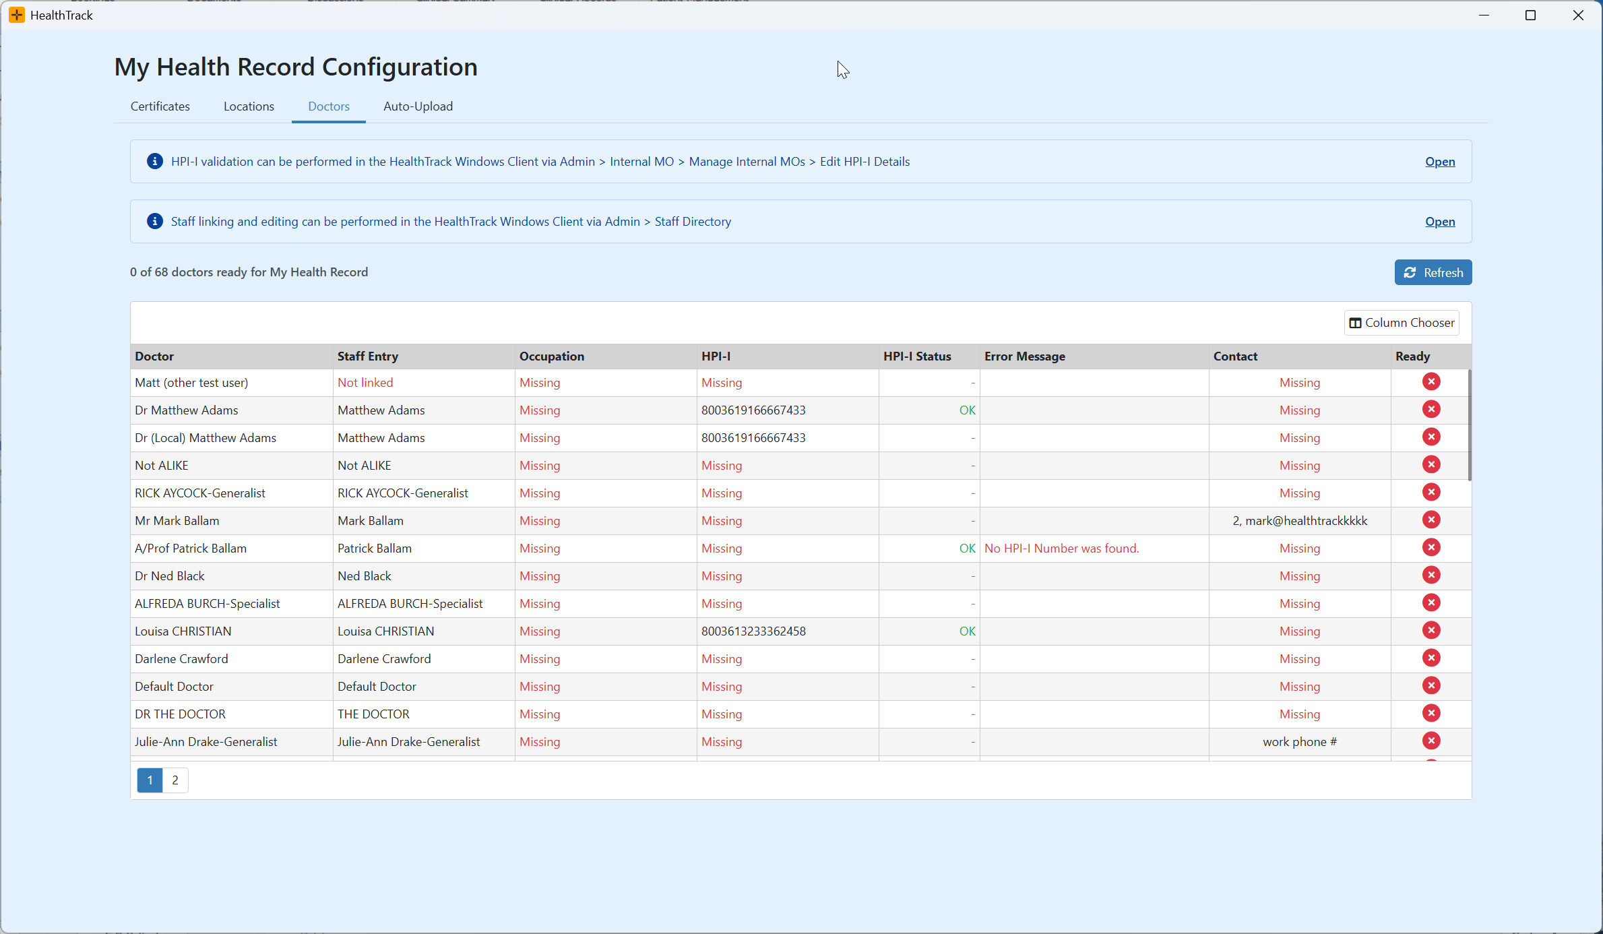Viewport: 1603px width, 934px height.
Task: Click red not-ready icon for Mr Mark Ballam
Action: click(1431, 520)
